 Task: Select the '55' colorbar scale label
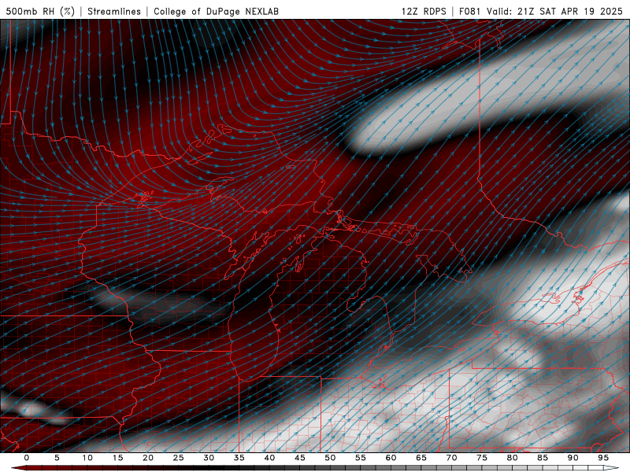[361, 458]
